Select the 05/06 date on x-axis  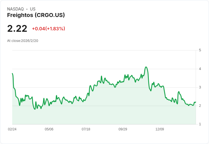(49, 129)
